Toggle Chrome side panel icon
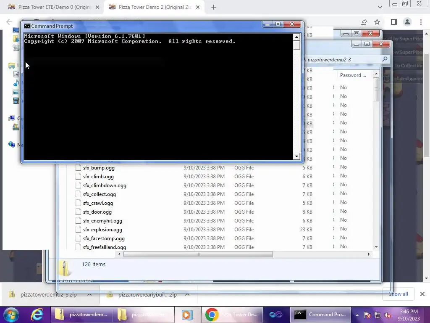This screenshot has height=323, width=430. click(x=394, y=22)
